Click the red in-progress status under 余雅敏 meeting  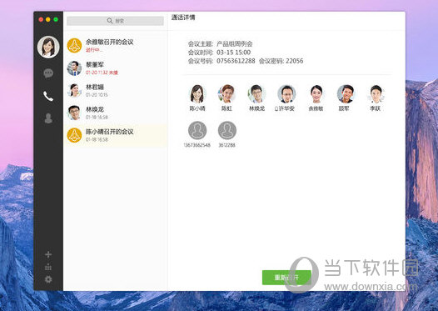[x=94, y=50]
